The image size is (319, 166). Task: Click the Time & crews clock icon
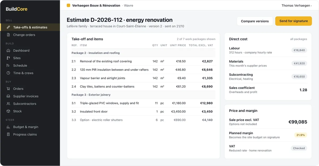(x=8, y=73)
